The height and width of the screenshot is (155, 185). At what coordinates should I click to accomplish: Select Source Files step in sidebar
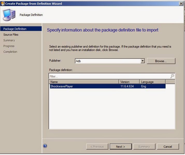pos(11,35)
